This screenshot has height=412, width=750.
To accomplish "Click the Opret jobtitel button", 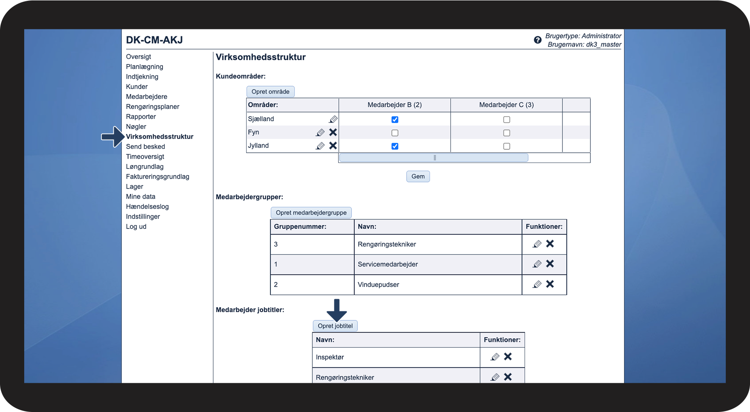I will click(335, 326).
